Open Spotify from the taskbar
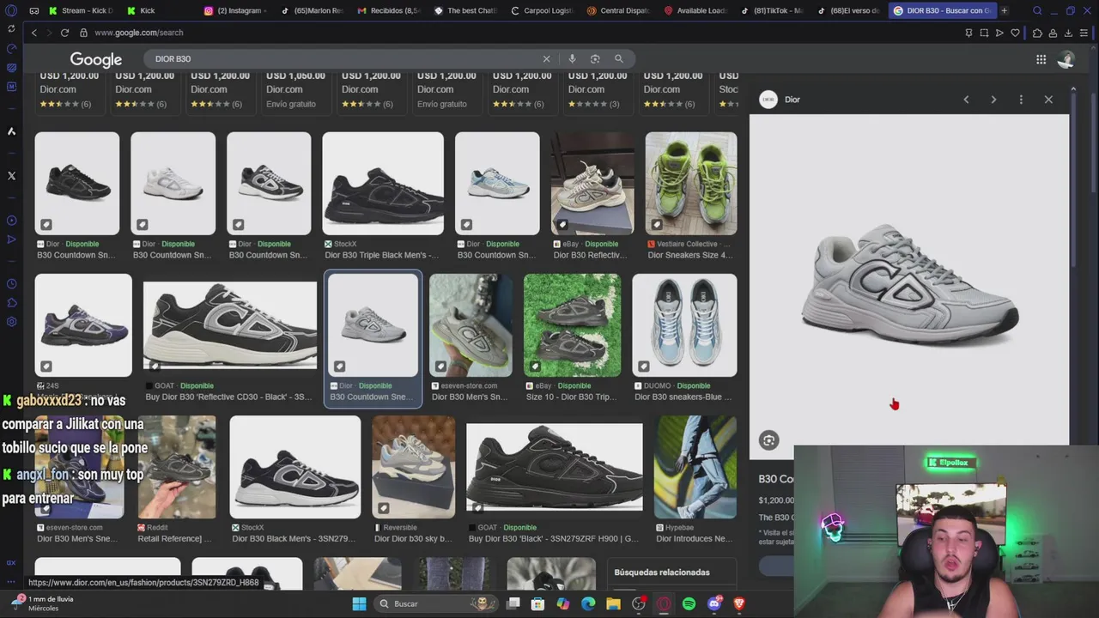This screenshot has height=618, width=1099. point(689,603)
